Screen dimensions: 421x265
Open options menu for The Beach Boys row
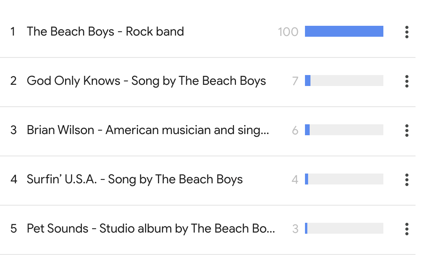point(407,32)
